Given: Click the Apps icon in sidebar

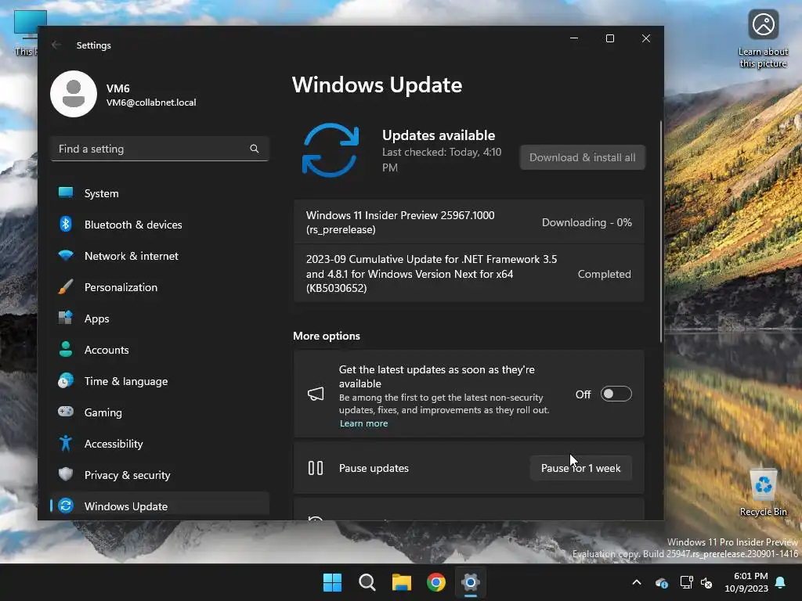Looking at the screenshot, I should click(x=66, y=318).
